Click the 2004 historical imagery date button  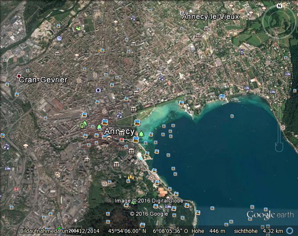pos(73,231)
